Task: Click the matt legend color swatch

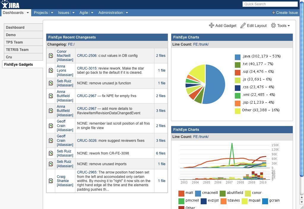Action: click(181, 194)
